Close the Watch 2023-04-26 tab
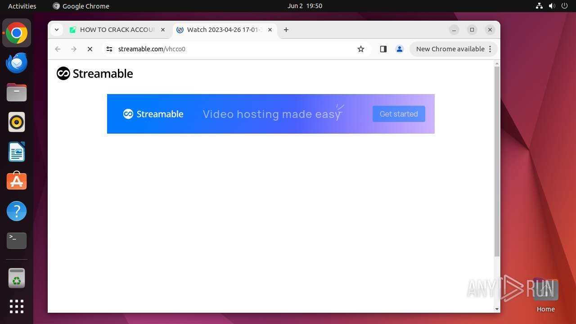This screenshot has width=576, height=324. 270,30
